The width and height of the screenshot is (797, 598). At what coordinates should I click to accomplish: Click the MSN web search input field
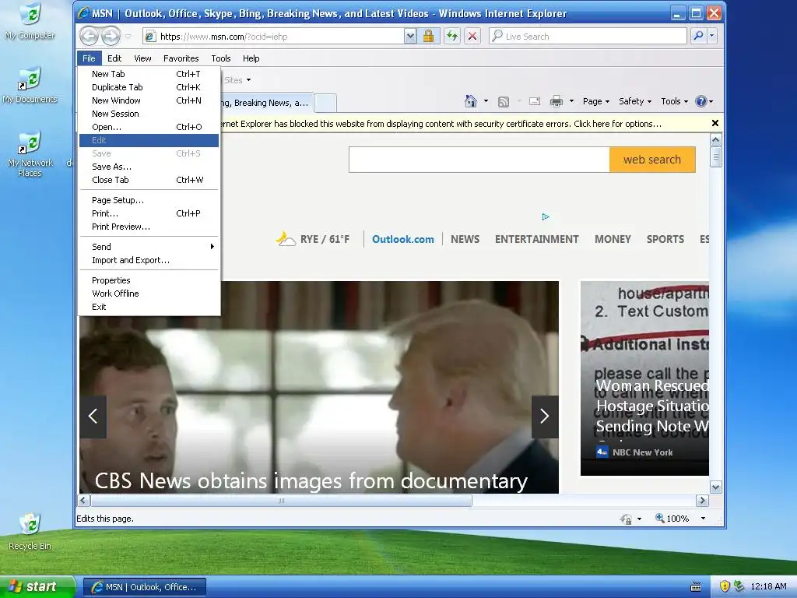(x=479, y=160)
